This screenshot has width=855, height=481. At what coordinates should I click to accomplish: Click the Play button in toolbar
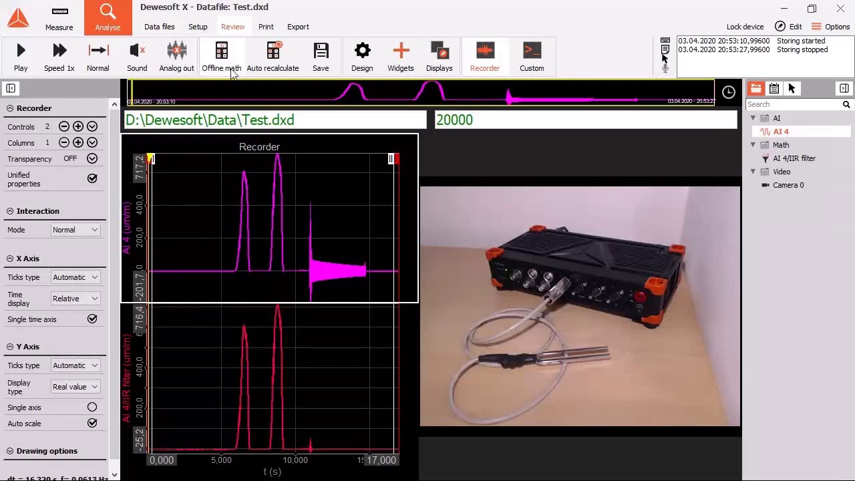tap(21, 57)
